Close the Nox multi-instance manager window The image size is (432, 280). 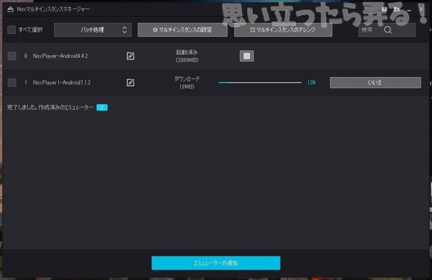click(x=421, y=9)
